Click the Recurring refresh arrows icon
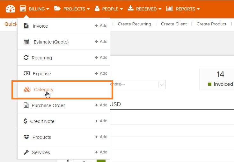 26,58
